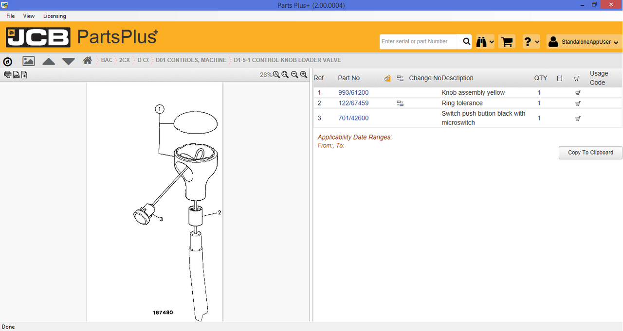Screen dimensions: 623x331
Task: Open the image view icon
Action: point(29,61)
